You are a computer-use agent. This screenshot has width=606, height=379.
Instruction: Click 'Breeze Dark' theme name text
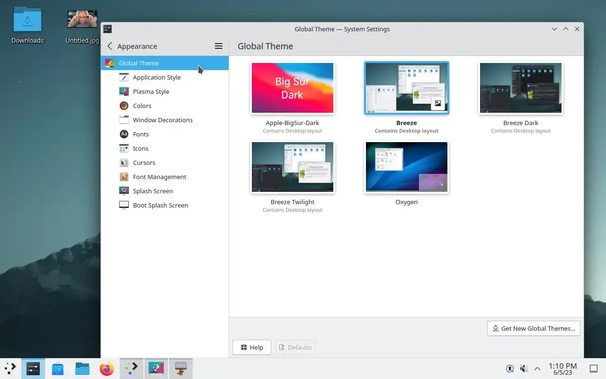point(521,123)
